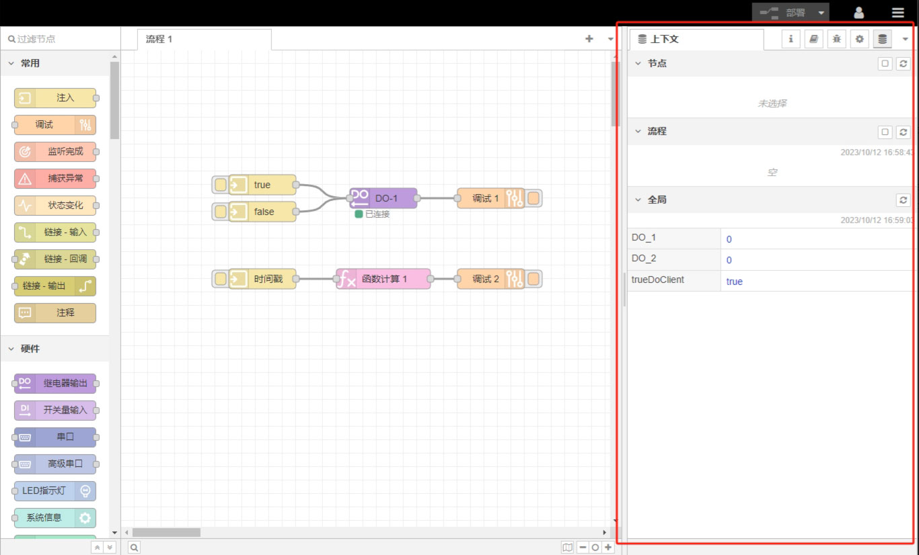This screenshot has width=919, height=555.
Task: Open the information sidebar icon
Action: click(791, 40)
